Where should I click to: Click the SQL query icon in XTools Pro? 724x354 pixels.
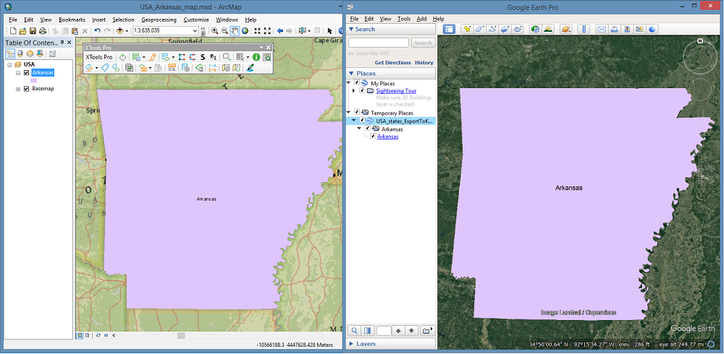coord(172,68)
